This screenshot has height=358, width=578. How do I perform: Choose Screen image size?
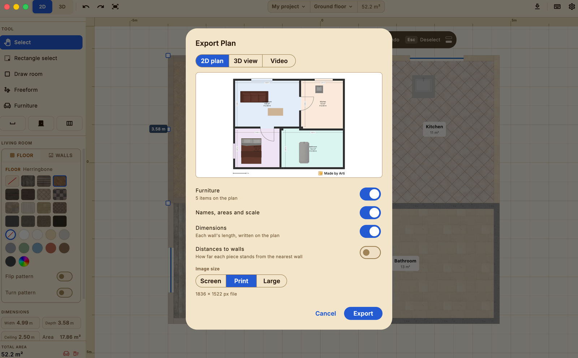point(211,281)
